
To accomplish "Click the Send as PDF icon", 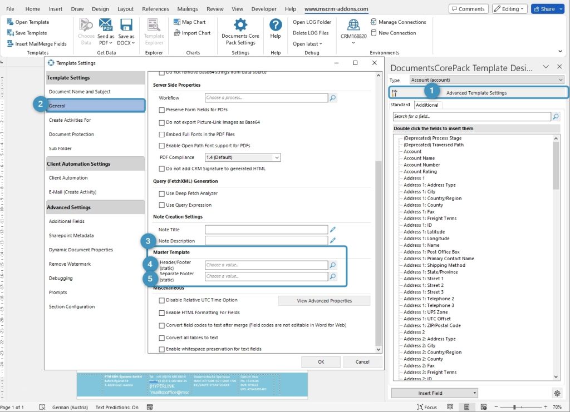I will (x=105, y=24).
